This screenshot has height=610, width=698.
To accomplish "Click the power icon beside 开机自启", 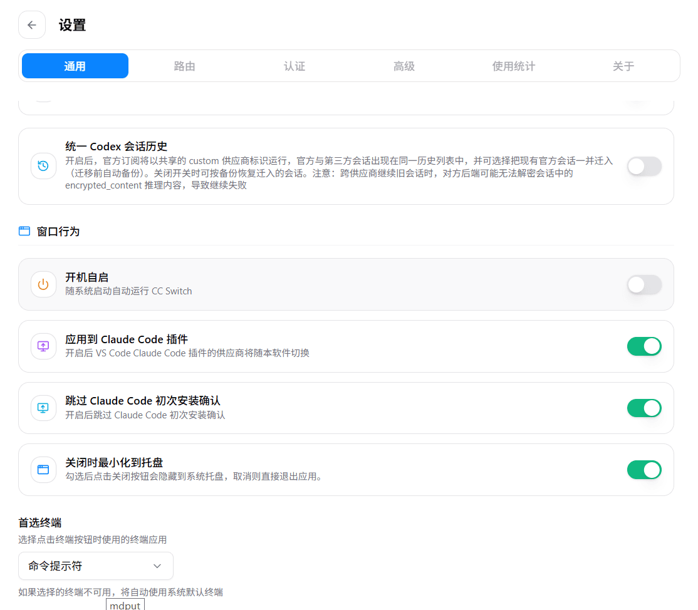I will tap(43, 284).
